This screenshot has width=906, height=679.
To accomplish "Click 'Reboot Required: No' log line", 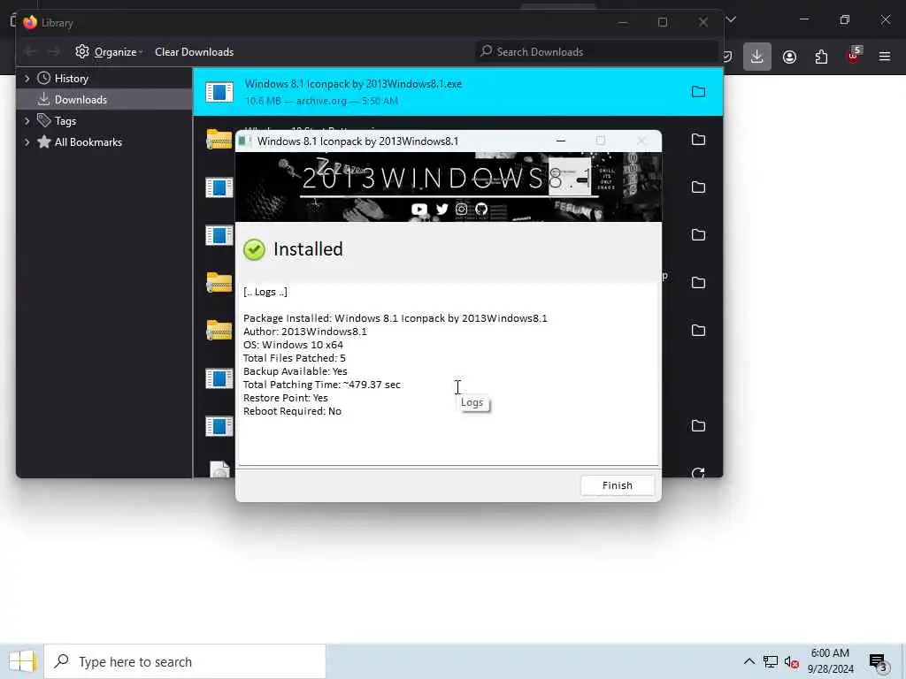I will click(x=292, y=411).
